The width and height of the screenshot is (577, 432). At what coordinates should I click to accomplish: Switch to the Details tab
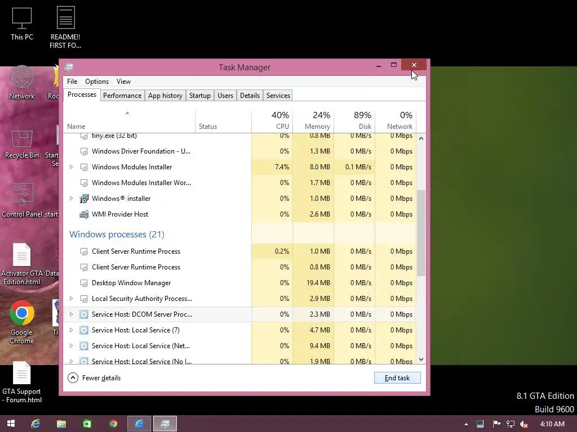250,96
